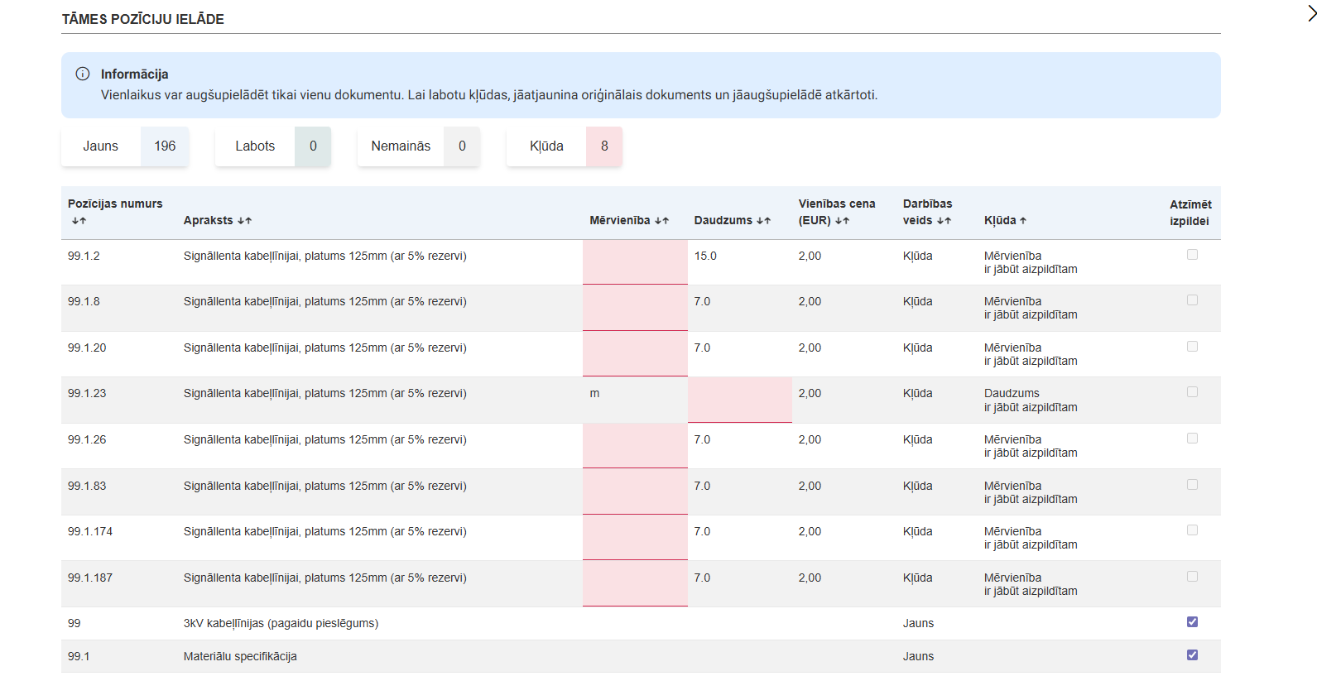The image size is (1317, 676).
Task: Sort the Mērvienība column
Action: coord(661,221)
